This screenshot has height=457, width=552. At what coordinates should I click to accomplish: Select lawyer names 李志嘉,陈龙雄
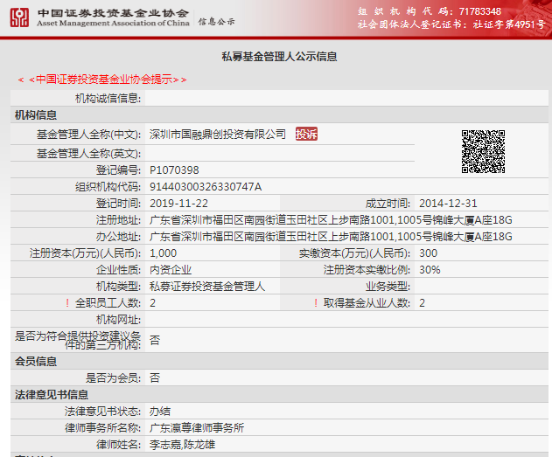click(x=182, y=445)
